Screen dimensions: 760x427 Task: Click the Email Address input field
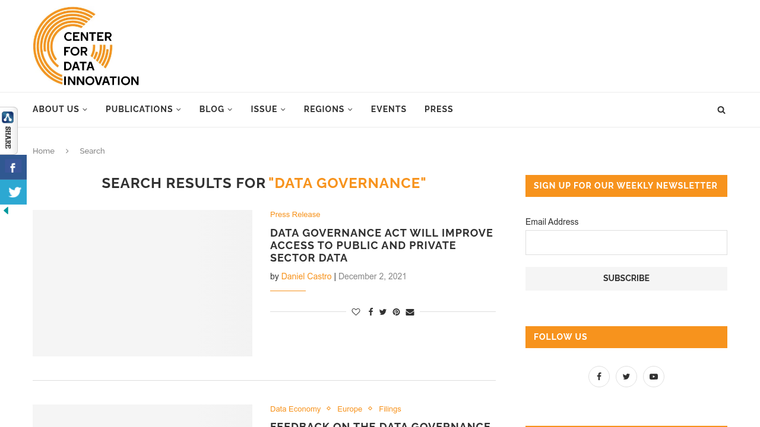(x=626, y=242)
